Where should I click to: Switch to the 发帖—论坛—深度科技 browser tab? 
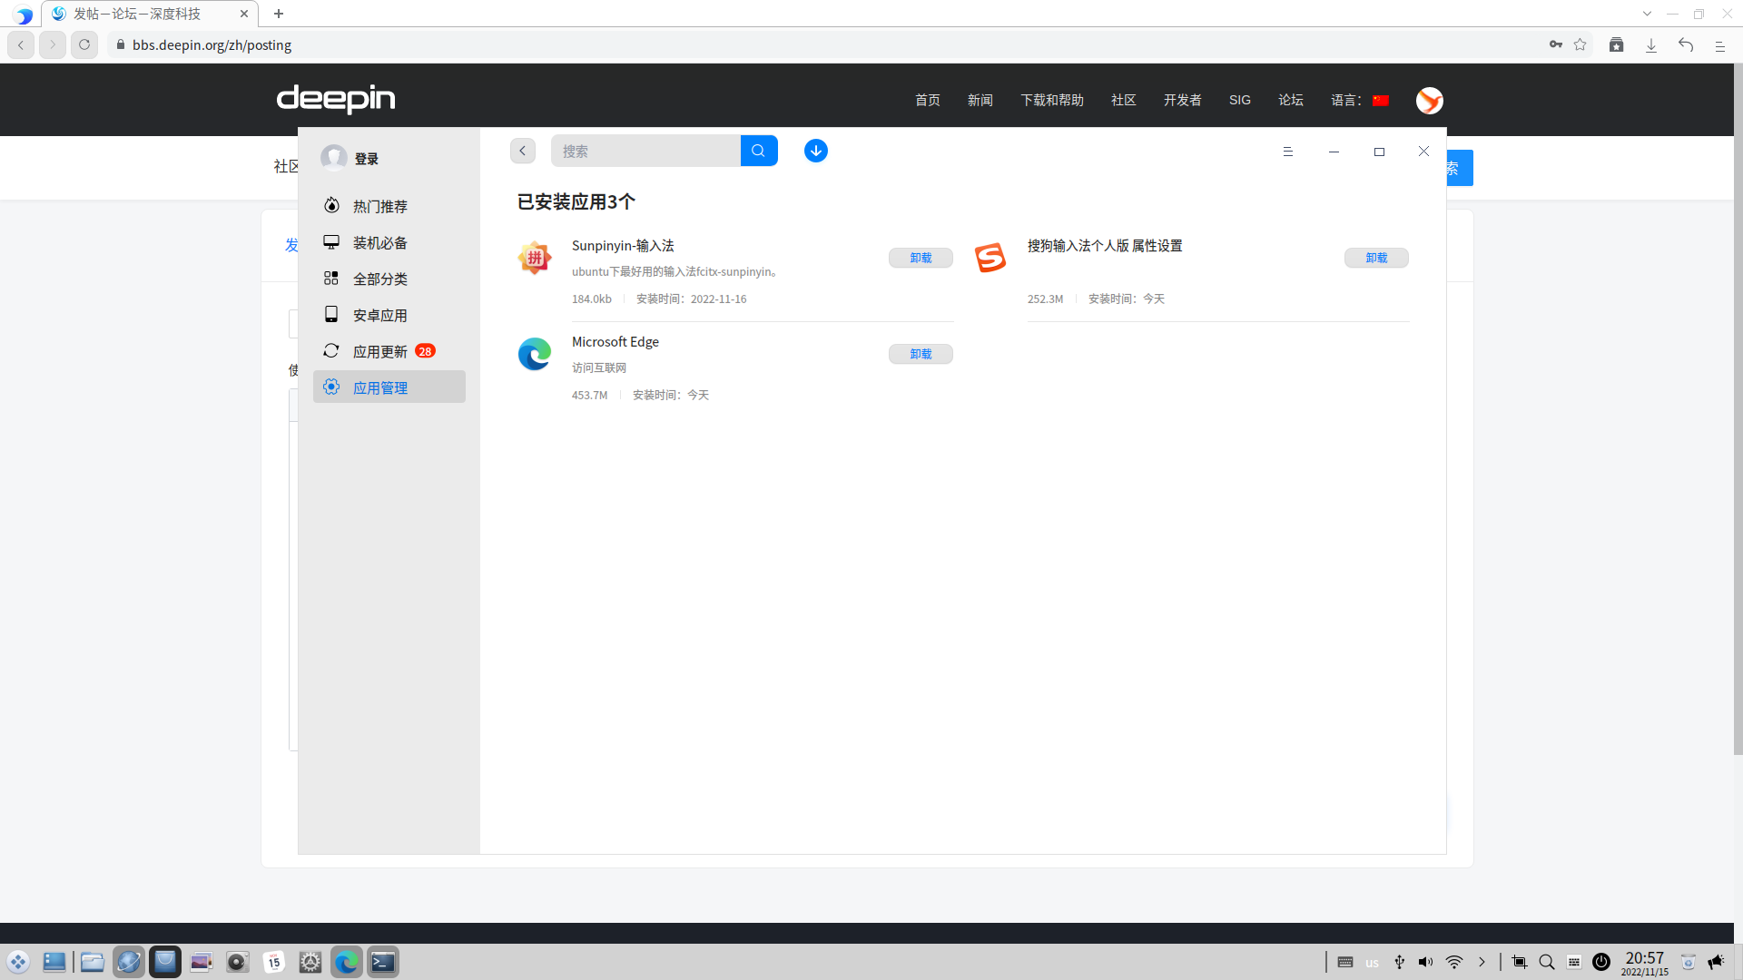[136, 14]
